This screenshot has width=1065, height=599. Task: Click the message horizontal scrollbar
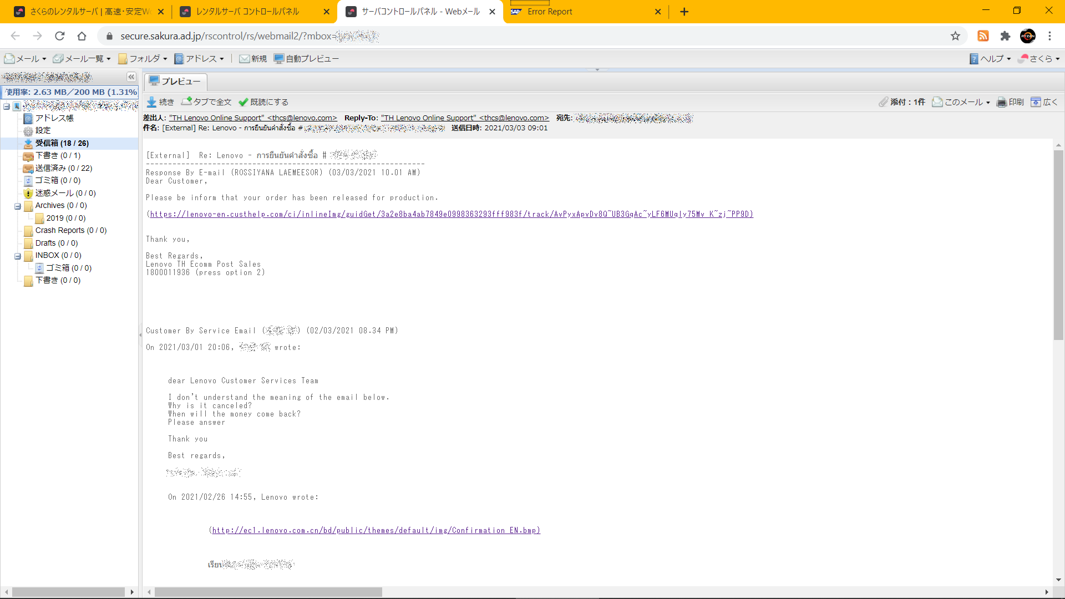pyautogui.click(x=268, y=592)
